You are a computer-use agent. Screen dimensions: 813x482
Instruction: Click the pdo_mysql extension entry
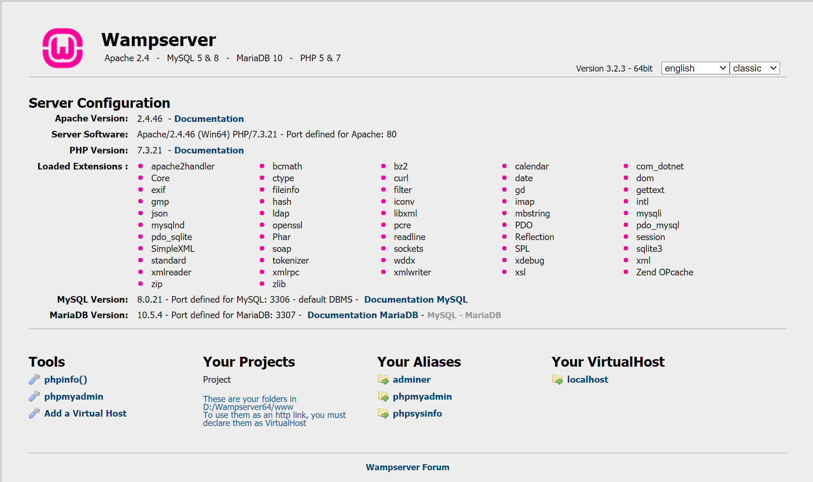pos(657,225)
